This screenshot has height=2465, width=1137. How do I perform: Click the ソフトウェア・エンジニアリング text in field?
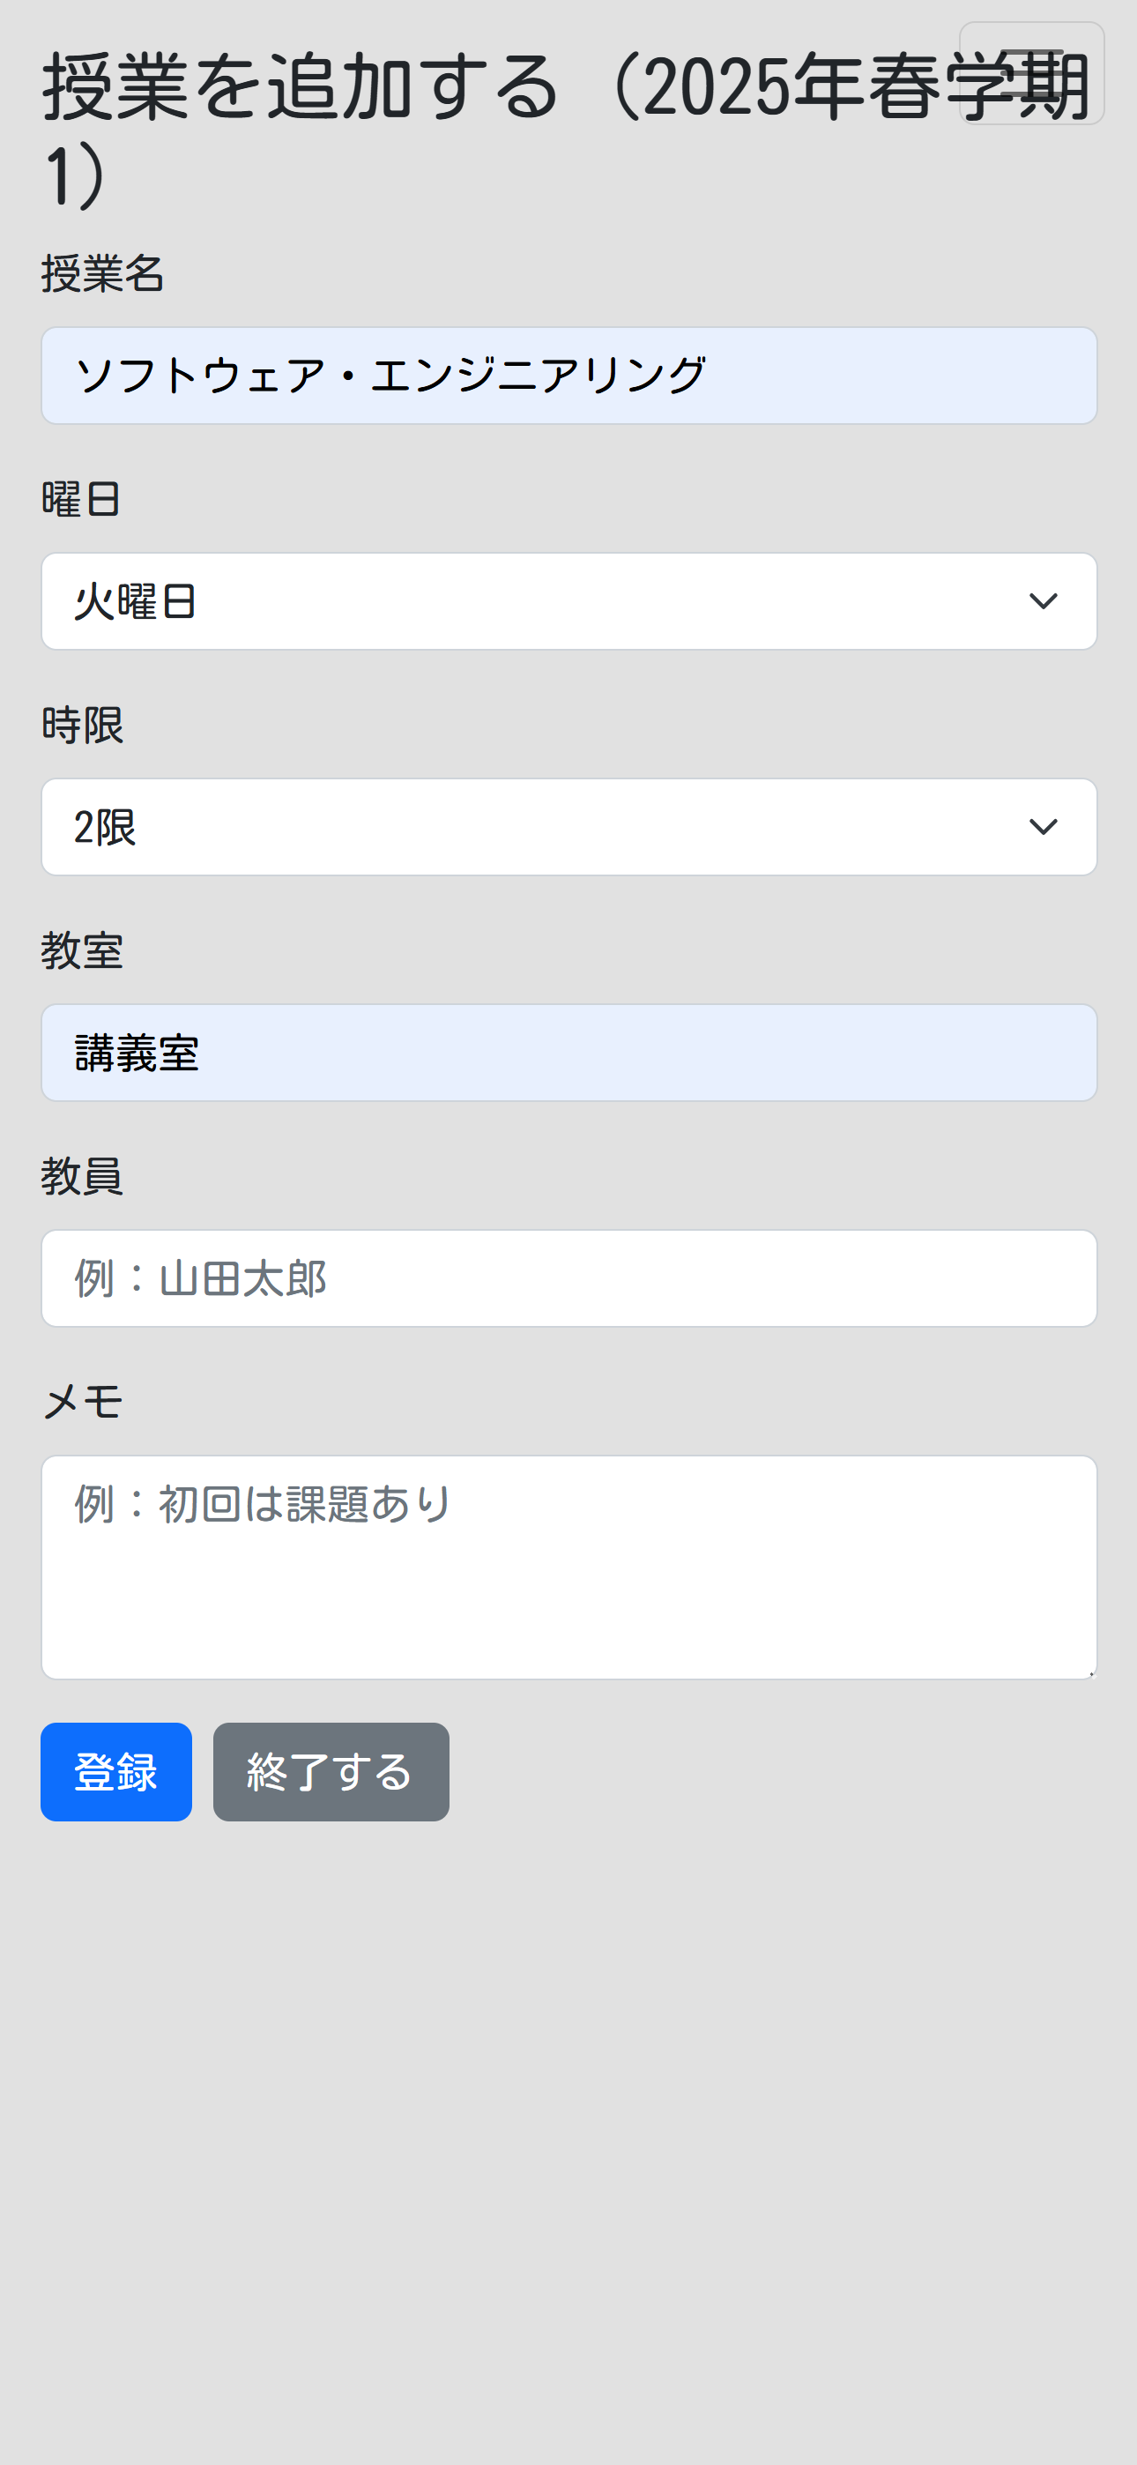point(390,375)
